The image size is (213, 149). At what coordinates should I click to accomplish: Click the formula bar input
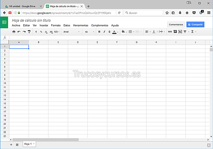point(110,38)
